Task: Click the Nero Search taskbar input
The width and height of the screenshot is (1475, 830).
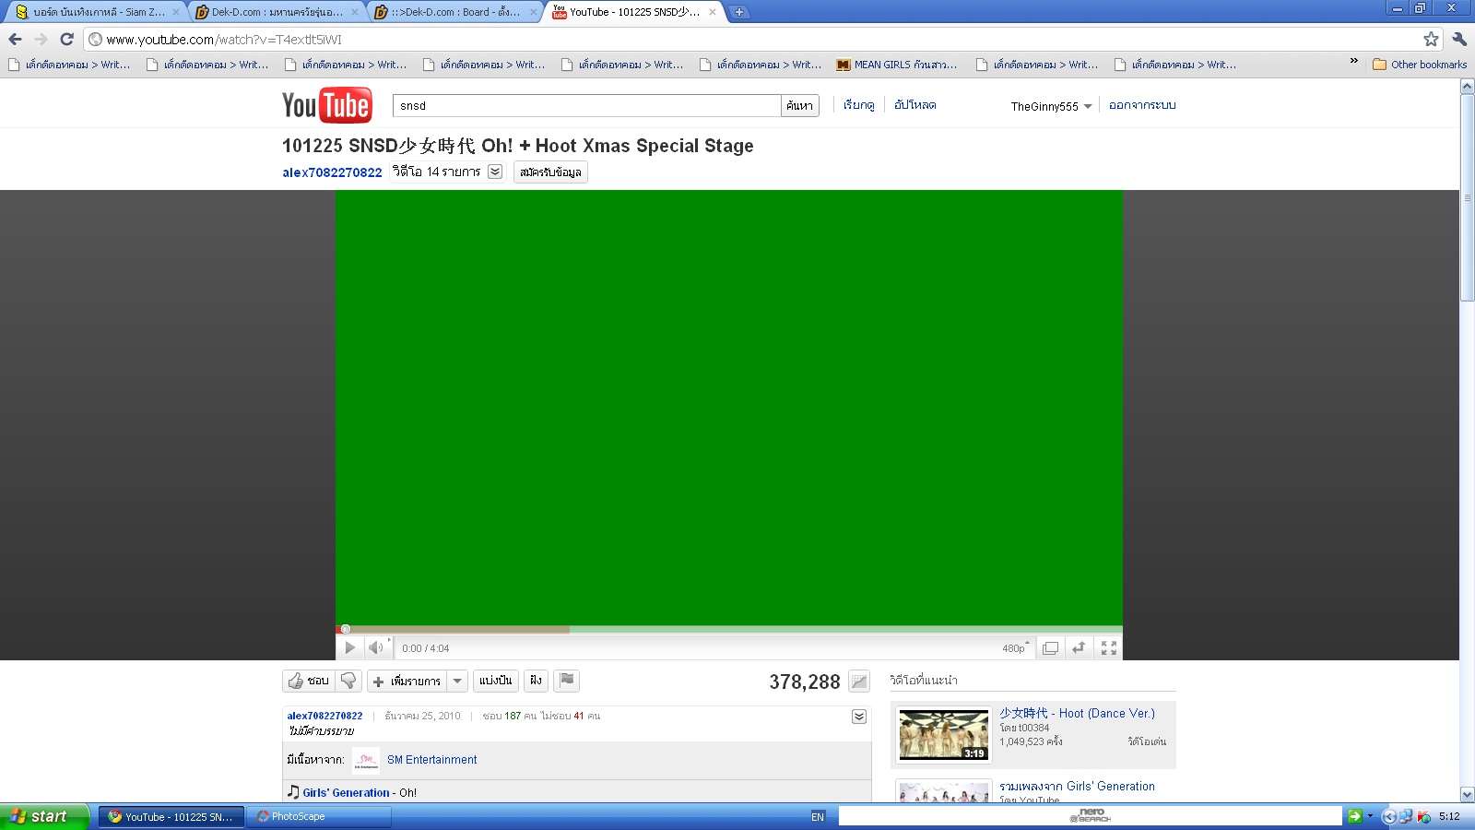Action: [1091, 816]
